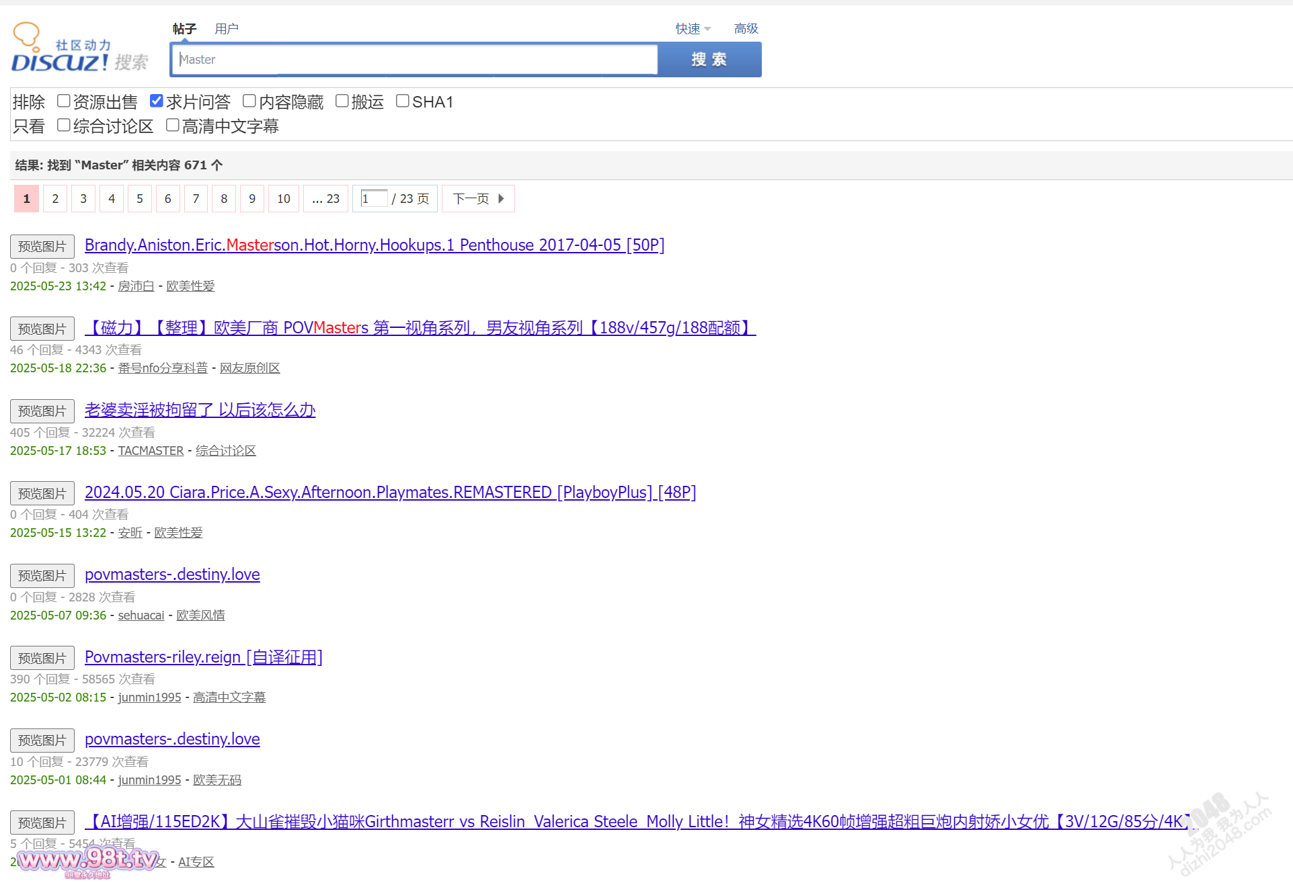1293x885 pixels.
Task: Disable the 求片问答 exclusion checkbox
Action: (x=156, y=100)
